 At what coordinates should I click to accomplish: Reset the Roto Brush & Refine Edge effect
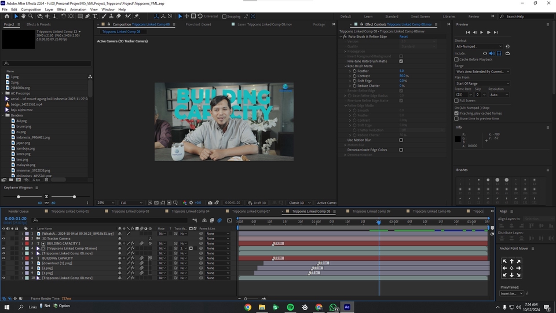click(404, 37)
